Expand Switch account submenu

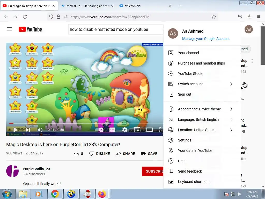pyautogui.click(x=202, y=84)
